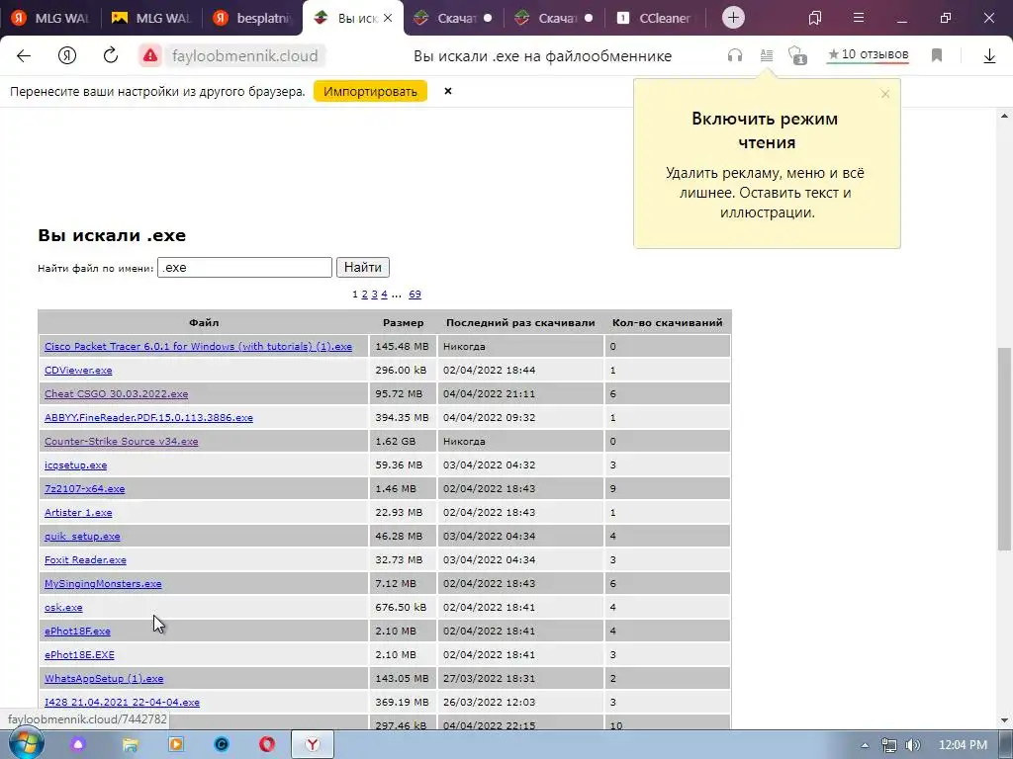The height and width of the screenshot is (759, 1013).
Task: Open the I428 21.04.2021 22-04-04.exe link
Action: coord(122,703)
